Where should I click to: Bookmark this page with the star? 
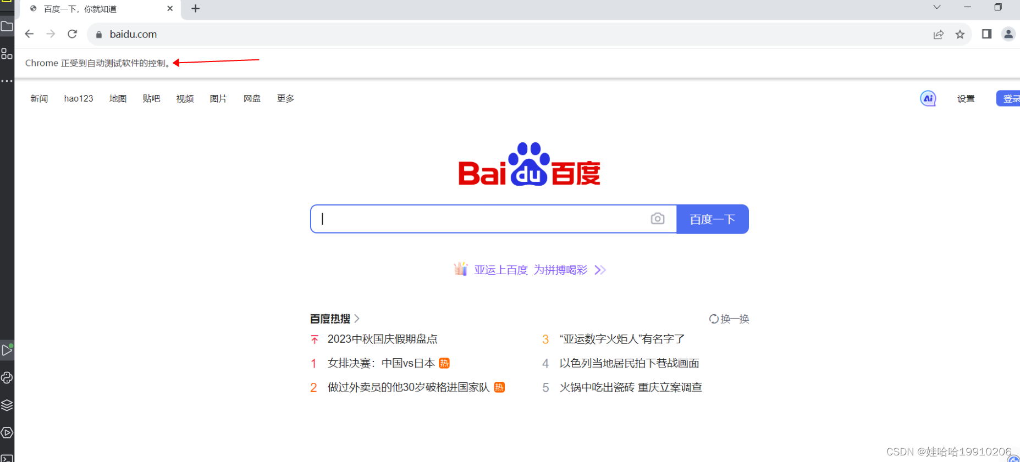[x=960, y=35]
